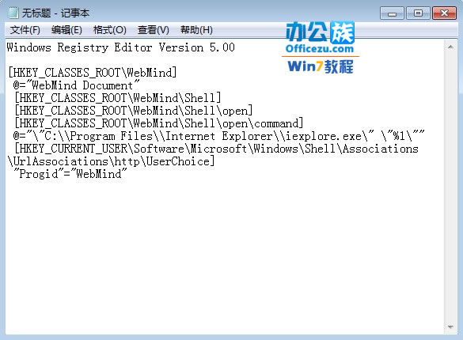Maximize the Notepad window

pos(418,13)
